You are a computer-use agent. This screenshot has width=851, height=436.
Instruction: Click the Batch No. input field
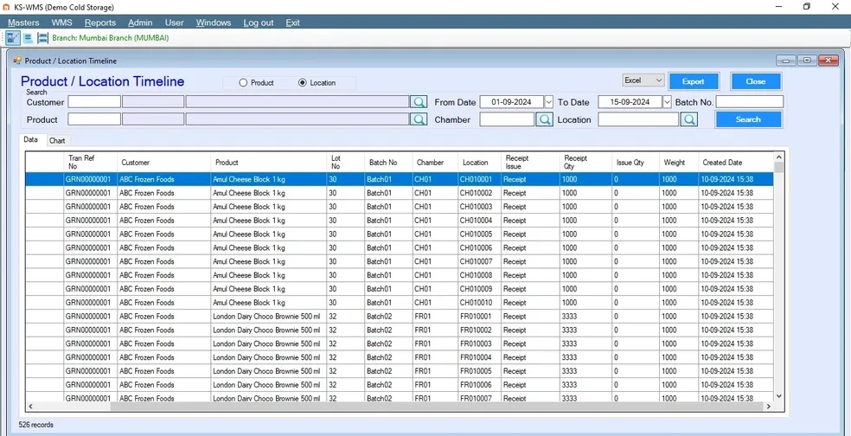click(x=749, y=102)
